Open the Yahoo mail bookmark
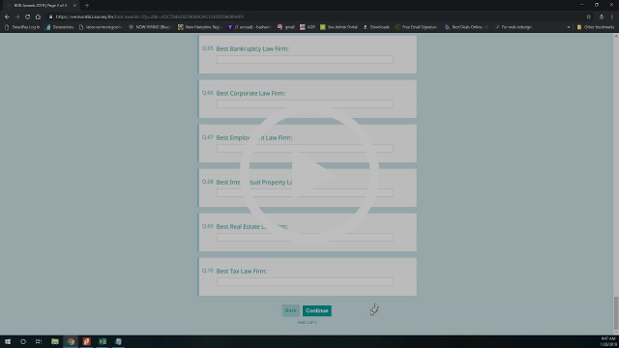619x348 pixels. tap(249, 27)
